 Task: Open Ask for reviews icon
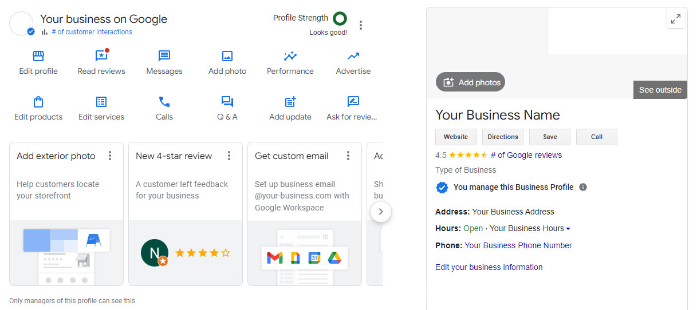tap(353, 102)
